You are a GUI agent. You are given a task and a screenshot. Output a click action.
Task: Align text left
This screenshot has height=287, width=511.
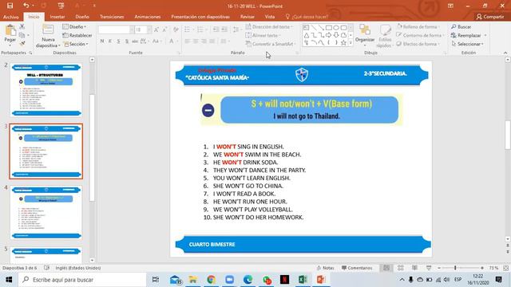(x=187, y=41)
